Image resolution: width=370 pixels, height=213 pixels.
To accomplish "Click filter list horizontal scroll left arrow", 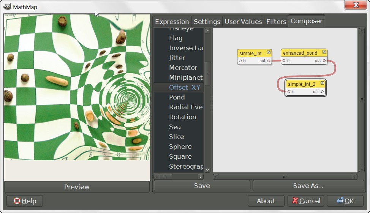I will (x=156, y=177).
